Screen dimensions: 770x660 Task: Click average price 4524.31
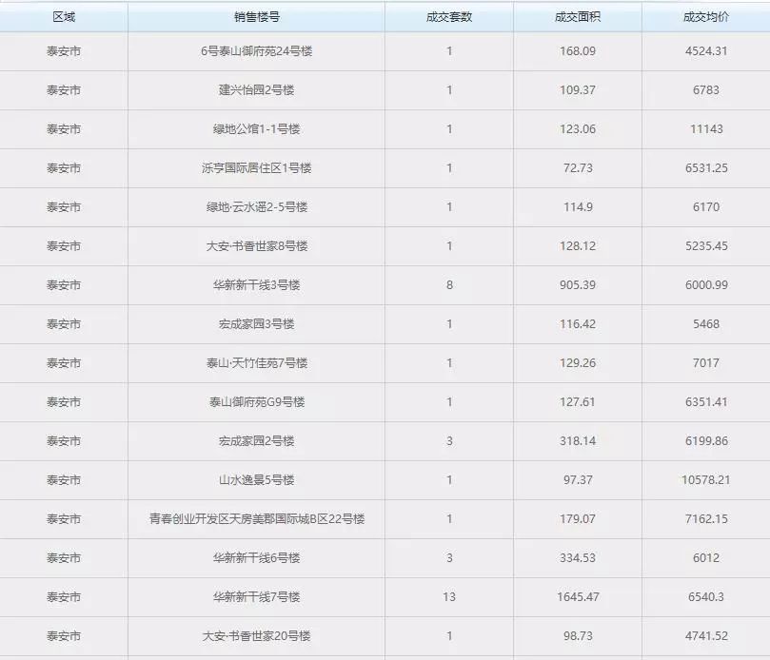706,51
